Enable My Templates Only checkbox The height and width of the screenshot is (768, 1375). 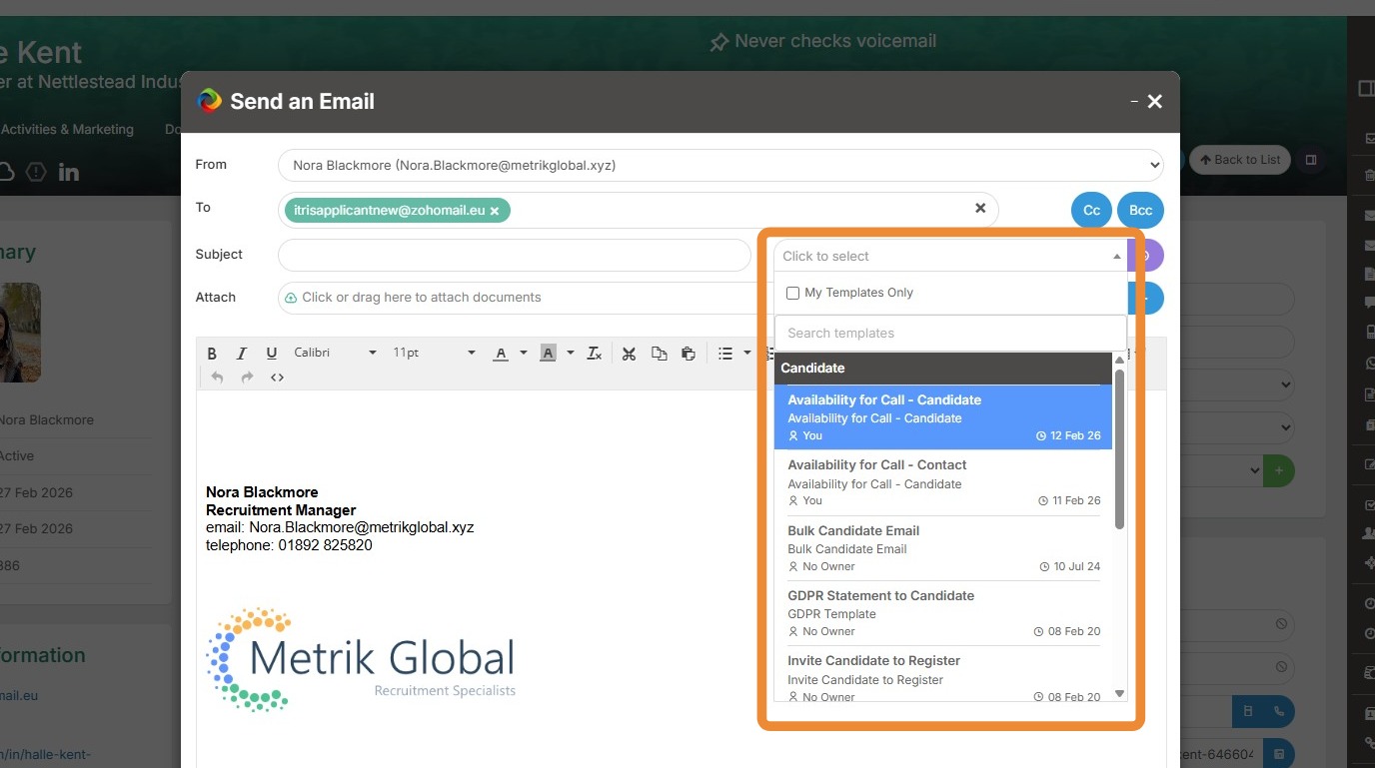[x=793, y=294]
